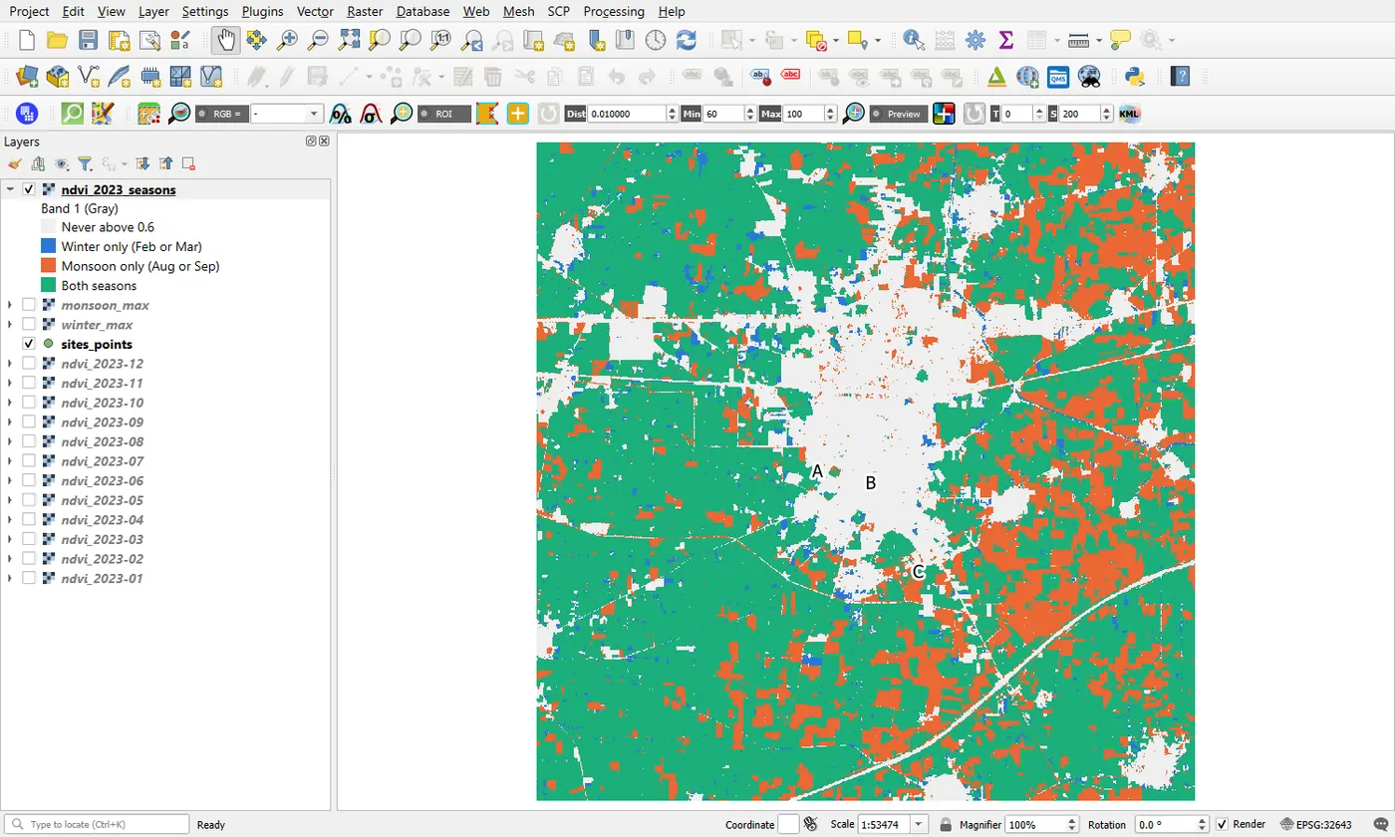The width and height of the screenshot is (1395, 837).
Task: Click the SCP KML export icon
Action: [x=1129, y=114]
